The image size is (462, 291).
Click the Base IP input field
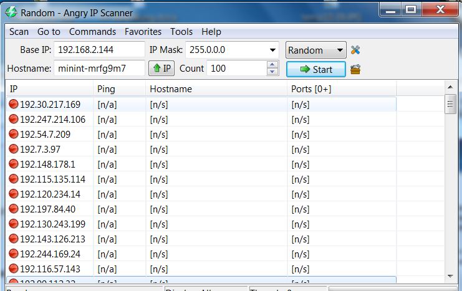tap(99, 49)
